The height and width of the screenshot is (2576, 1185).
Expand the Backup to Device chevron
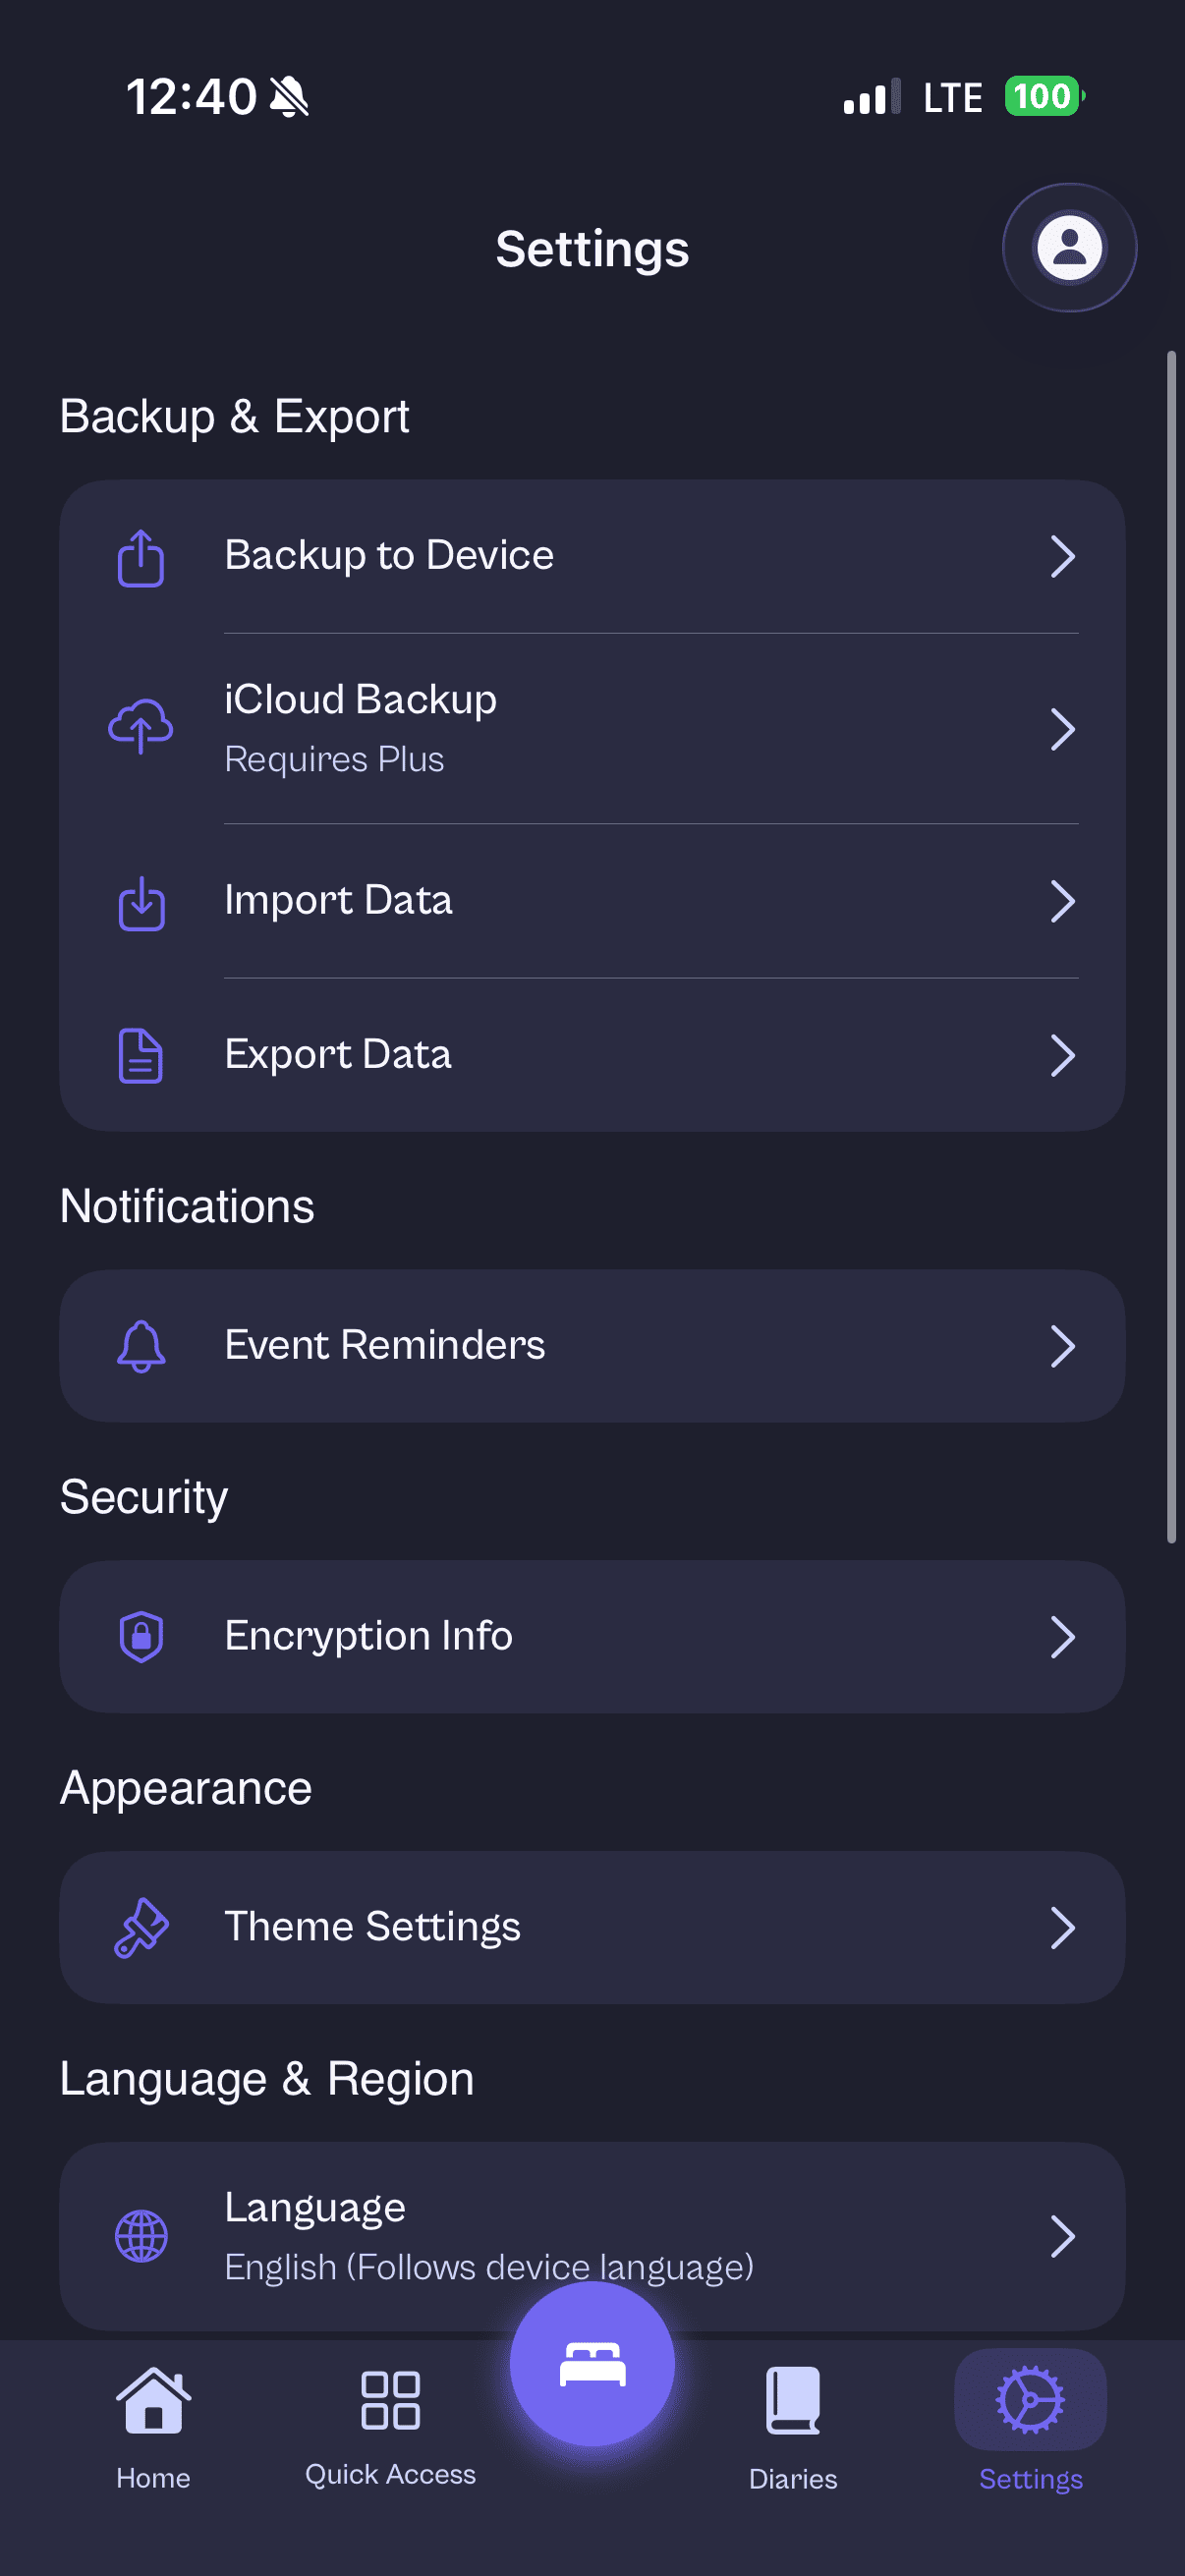[1062, 557]
